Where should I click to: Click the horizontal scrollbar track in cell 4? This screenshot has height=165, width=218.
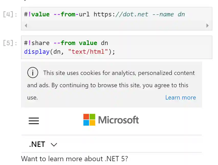tap(116, 26)
